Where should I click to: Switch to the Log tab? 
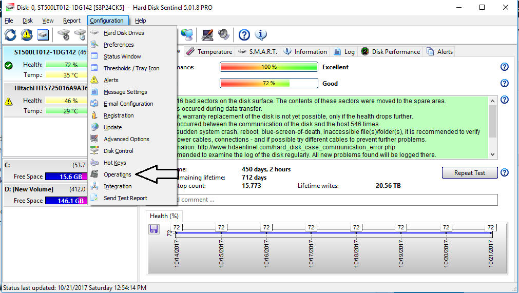344,52
